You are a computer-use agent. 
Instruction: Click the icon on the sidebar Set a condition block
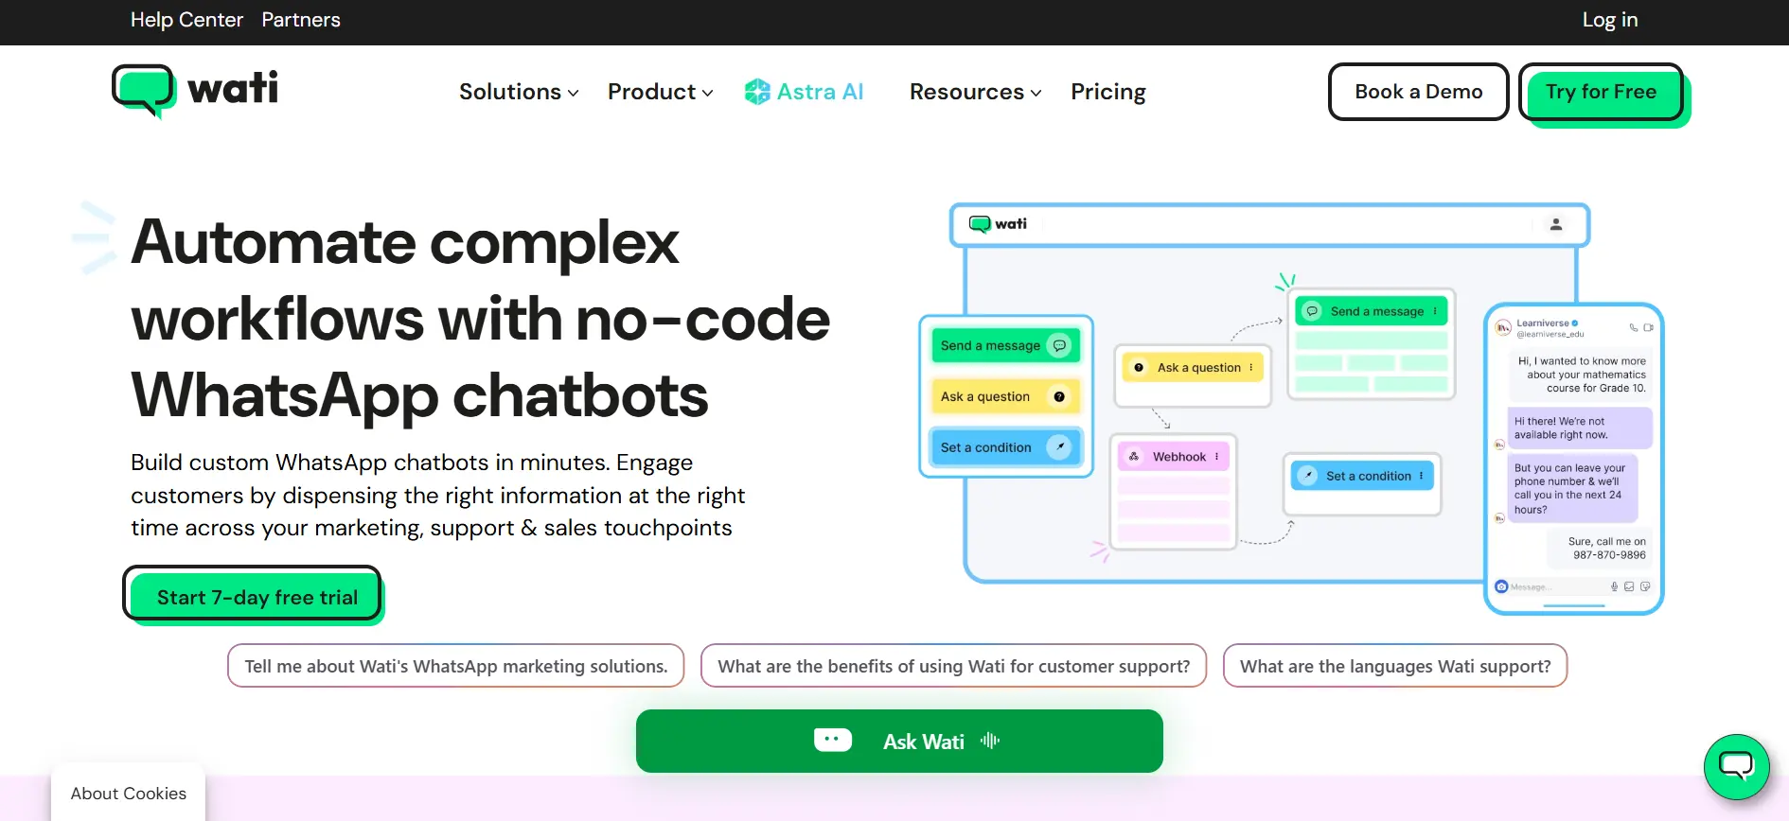point(1059,446)
